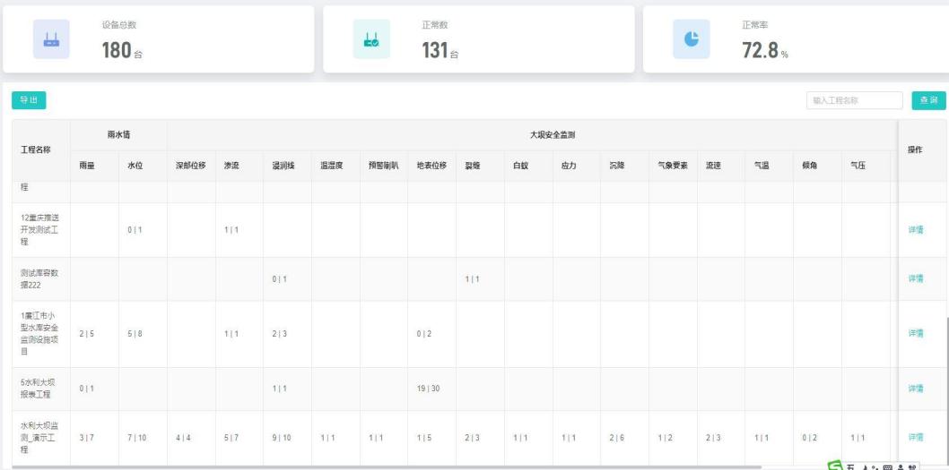Open 详情 for 测试库容数据222
The height and width of the screenshot is (470, 949).
click(x=915, y=279)
